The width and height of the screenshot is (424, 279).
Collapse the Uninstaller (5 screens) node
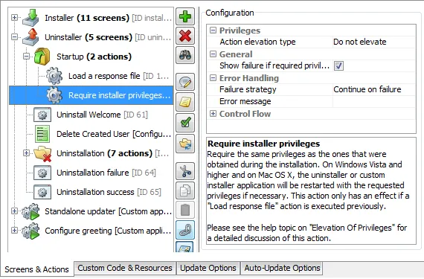14,37
